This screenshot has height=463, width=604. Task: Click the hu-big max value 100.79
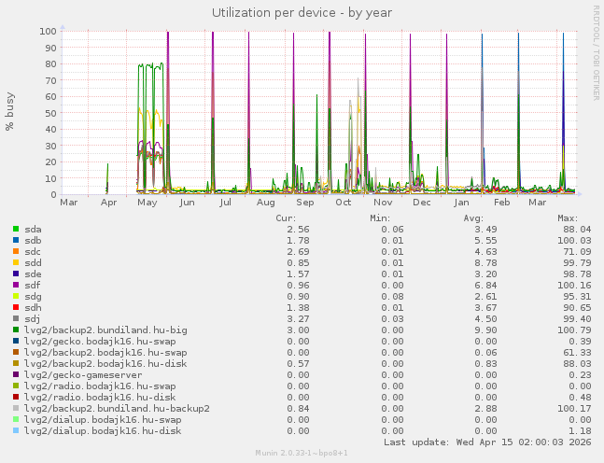[574, 330]
